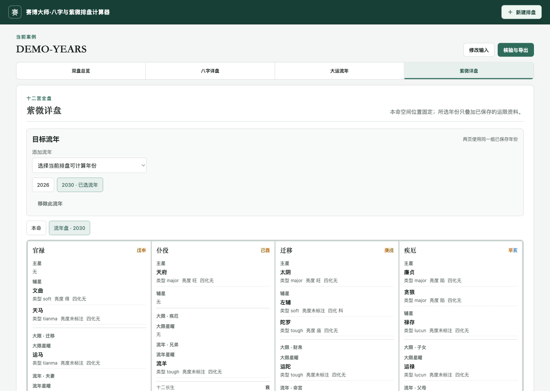Click the 迁移 palace heading
Screen dimensions: 550x391
[x=286, y=250]
